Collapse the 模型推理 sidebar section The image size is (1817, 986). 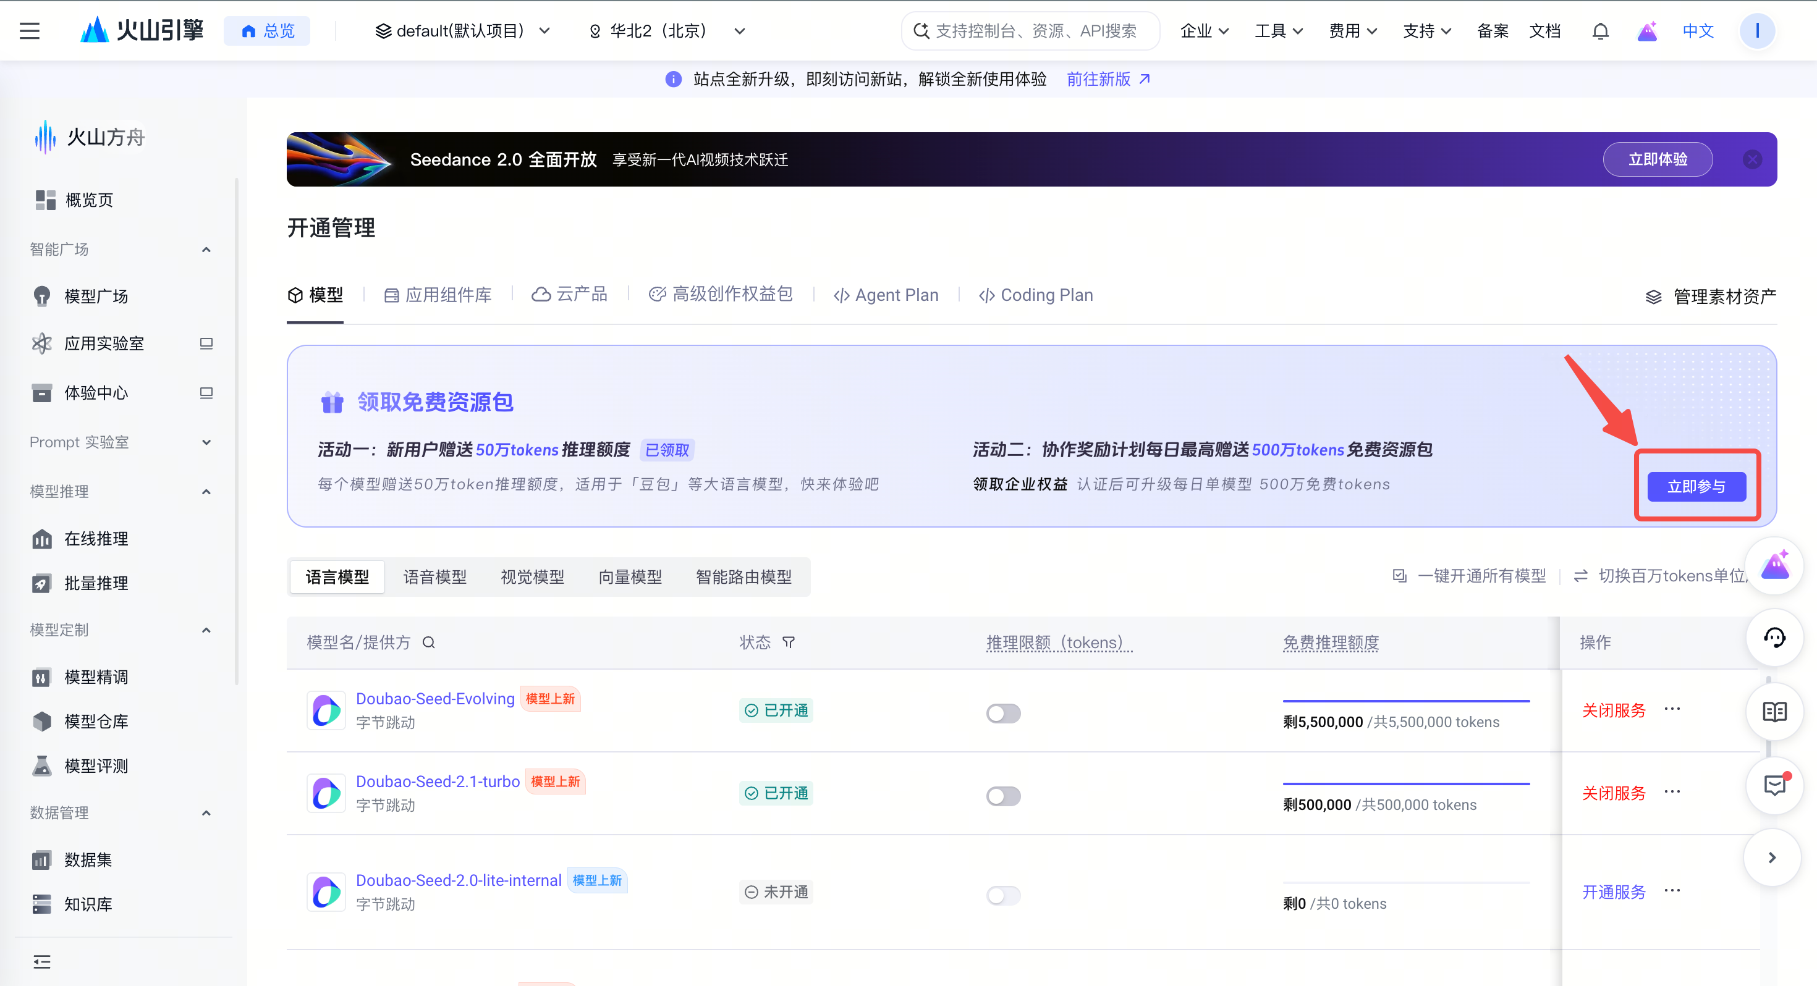coord(206,492)
